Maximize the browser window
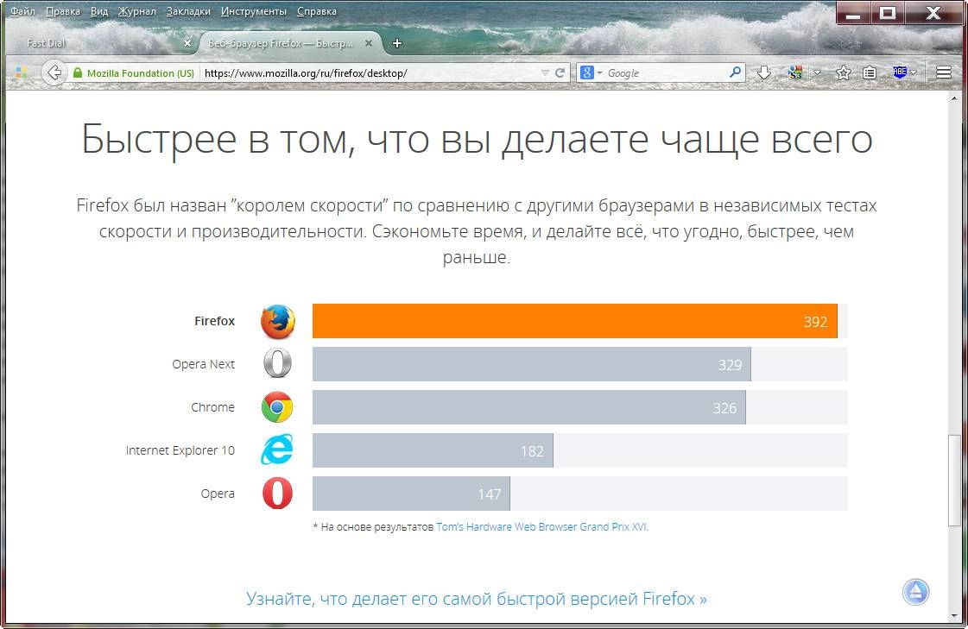The height and width of the screenshot is (629, 968). (888, 13)
